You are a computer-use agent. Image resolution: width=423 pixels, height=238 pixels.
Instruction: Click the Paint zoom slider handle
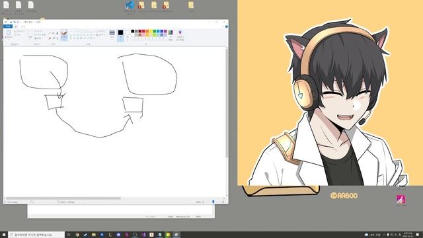pyautogui.click(x=213, y=202)
